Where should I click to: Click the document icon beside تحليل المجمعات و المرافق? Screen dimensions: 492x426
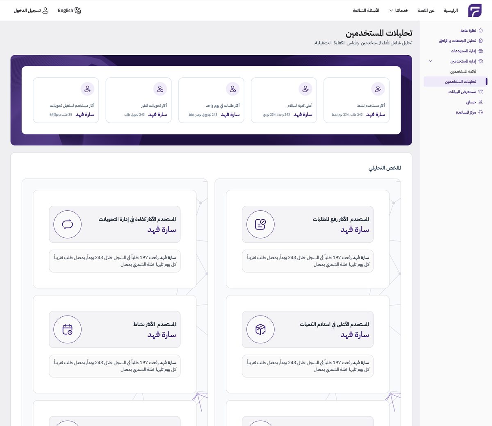[481, 41]
